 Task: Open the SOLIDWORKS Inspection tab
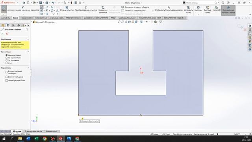[x=175, y=18]
